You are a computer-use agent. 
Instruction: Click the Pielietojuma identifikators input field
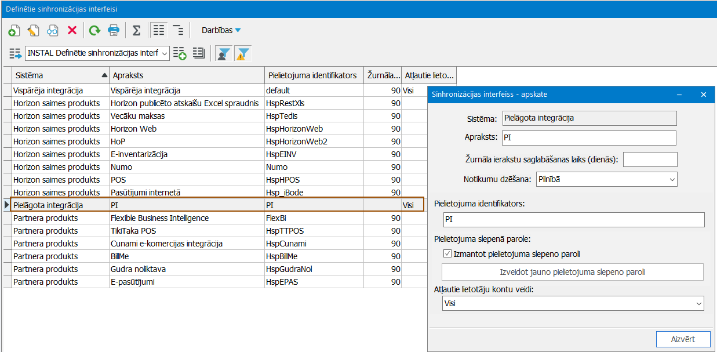point(573,220)
